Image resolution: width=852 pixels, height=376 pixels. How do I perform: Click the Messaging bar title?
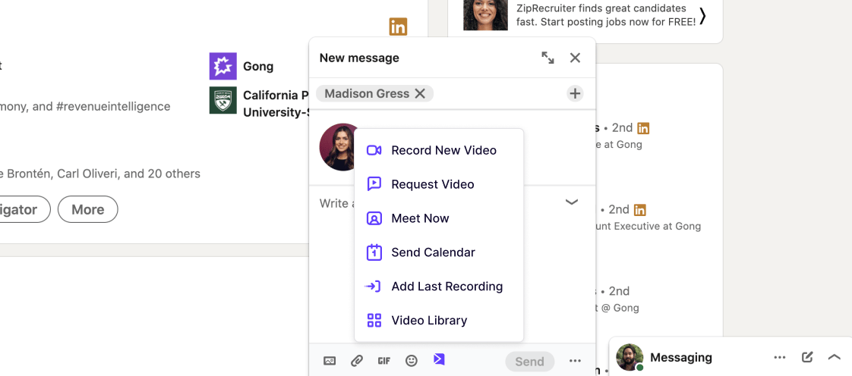click(681, 358)
